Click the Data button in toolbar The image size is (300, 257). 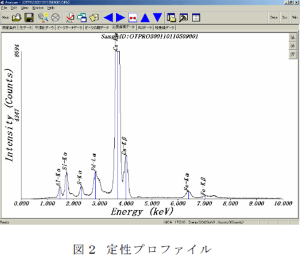pos(274,17)
